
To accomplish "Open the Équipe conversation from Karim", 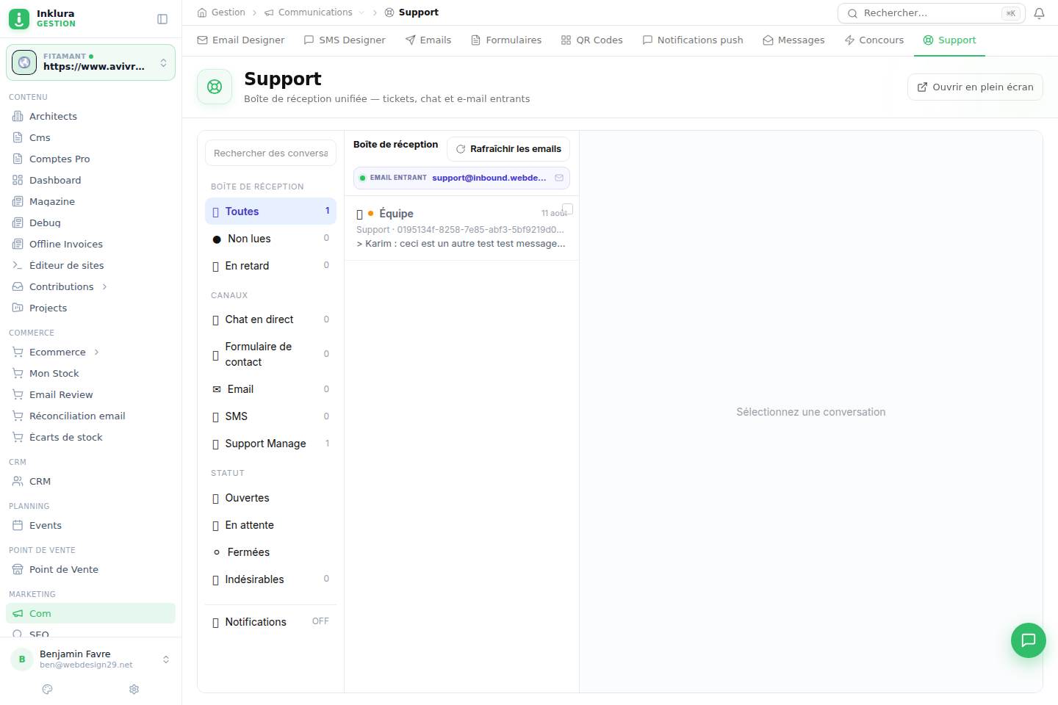I will (x=461, y=228).
